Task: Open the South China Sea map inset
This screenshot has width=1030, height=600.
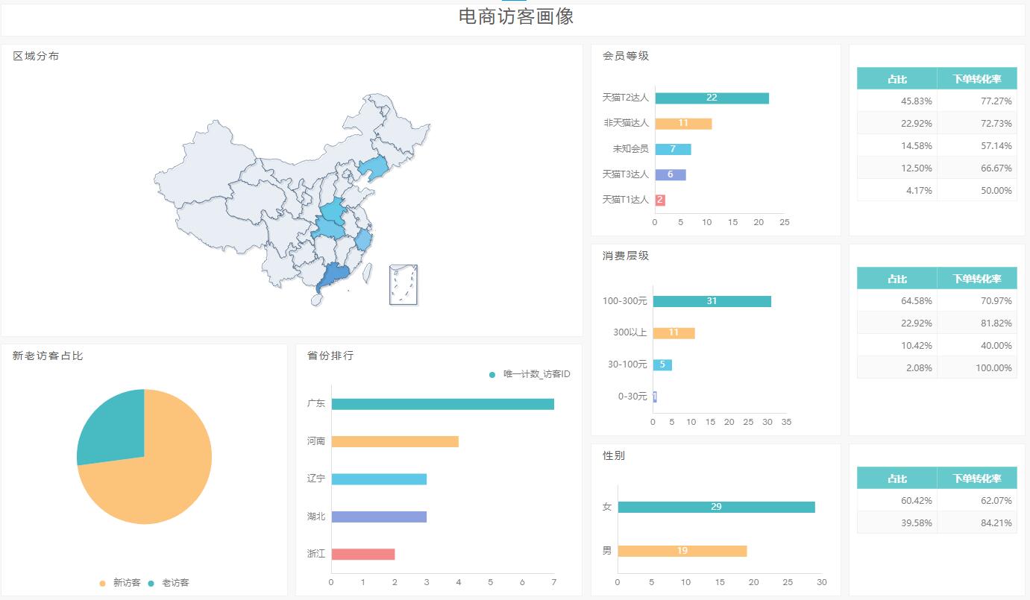Action: tap(403, 285)
